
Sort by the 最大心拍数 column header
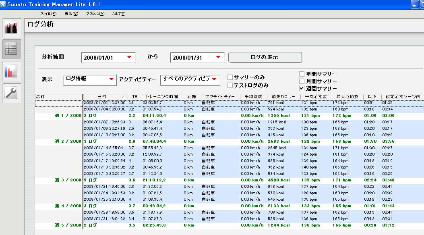point(347,97)
